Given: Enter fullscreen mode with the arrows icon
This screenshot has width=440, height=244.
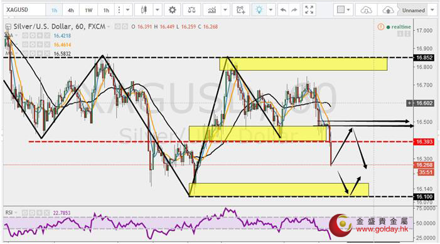Looking at the screenshot, I should (x=309, y=11).
